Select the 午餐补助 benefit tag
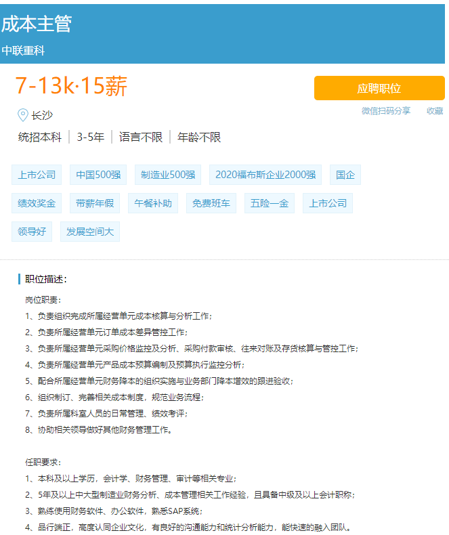The height and width of the screenshot is (535, 449). 153,203
